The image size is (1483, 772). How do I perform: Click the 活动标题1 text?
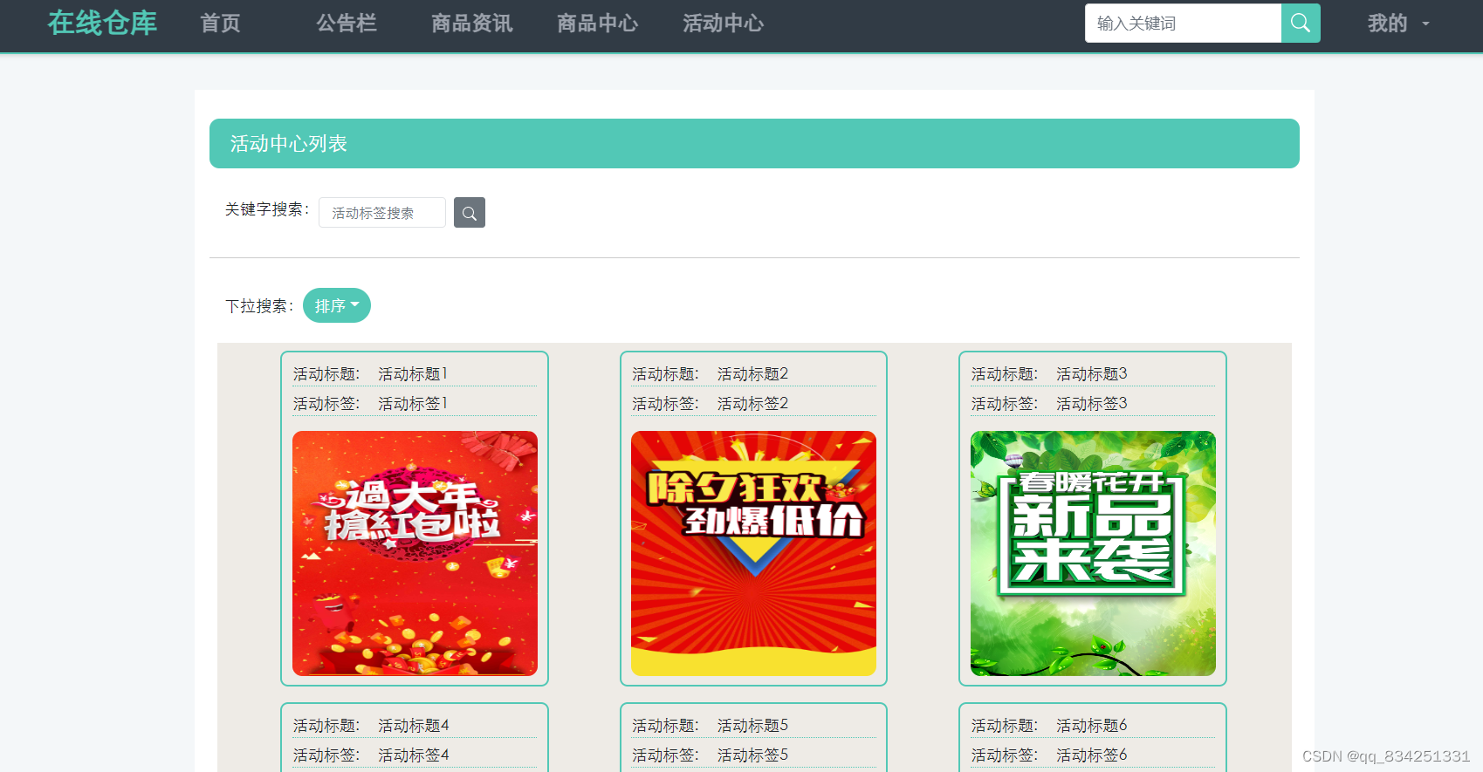413,374
